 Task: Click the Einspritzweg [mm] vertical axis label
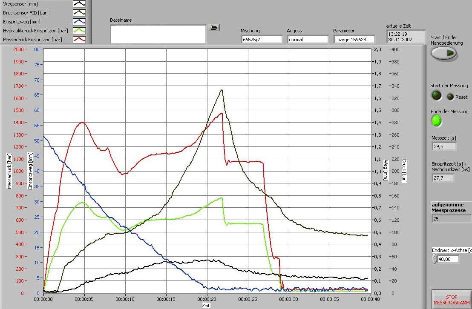30,171
